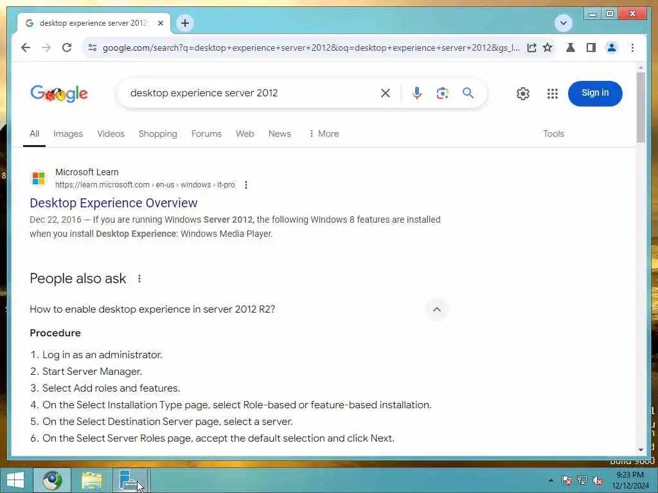
Task: Switch to the Images tab
Action: pos(68,134)
